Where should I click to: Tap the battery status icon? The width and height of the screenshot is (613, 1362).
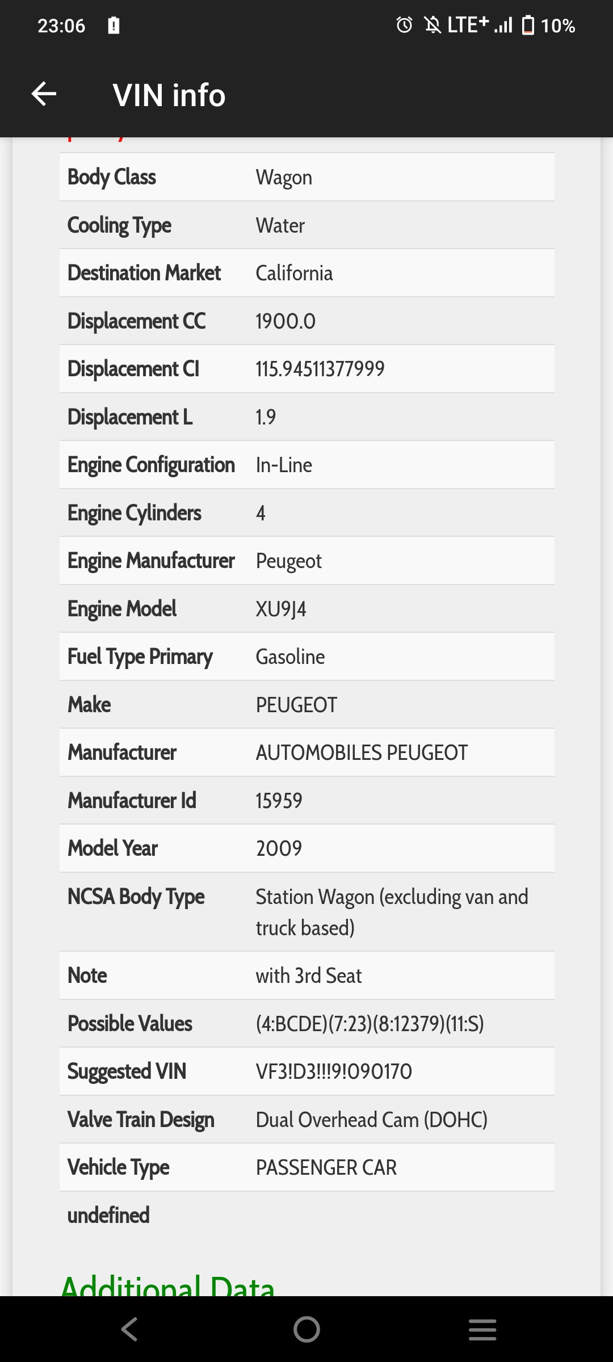point(528,25)
